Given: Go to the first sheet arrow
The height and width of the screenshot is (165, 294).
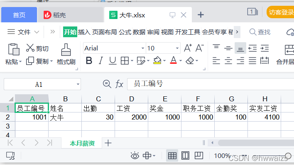Looking at the screenshot, I should 10,143.
